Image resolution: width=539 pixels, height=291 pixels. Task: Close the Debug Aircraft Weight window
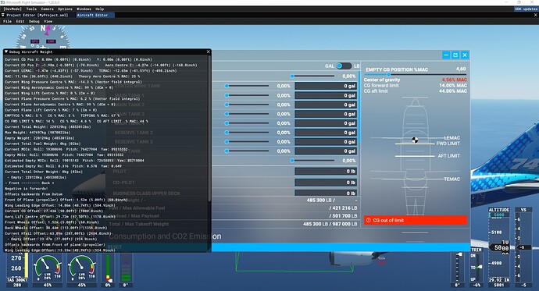pyautogui.click(x=208, y=51)
